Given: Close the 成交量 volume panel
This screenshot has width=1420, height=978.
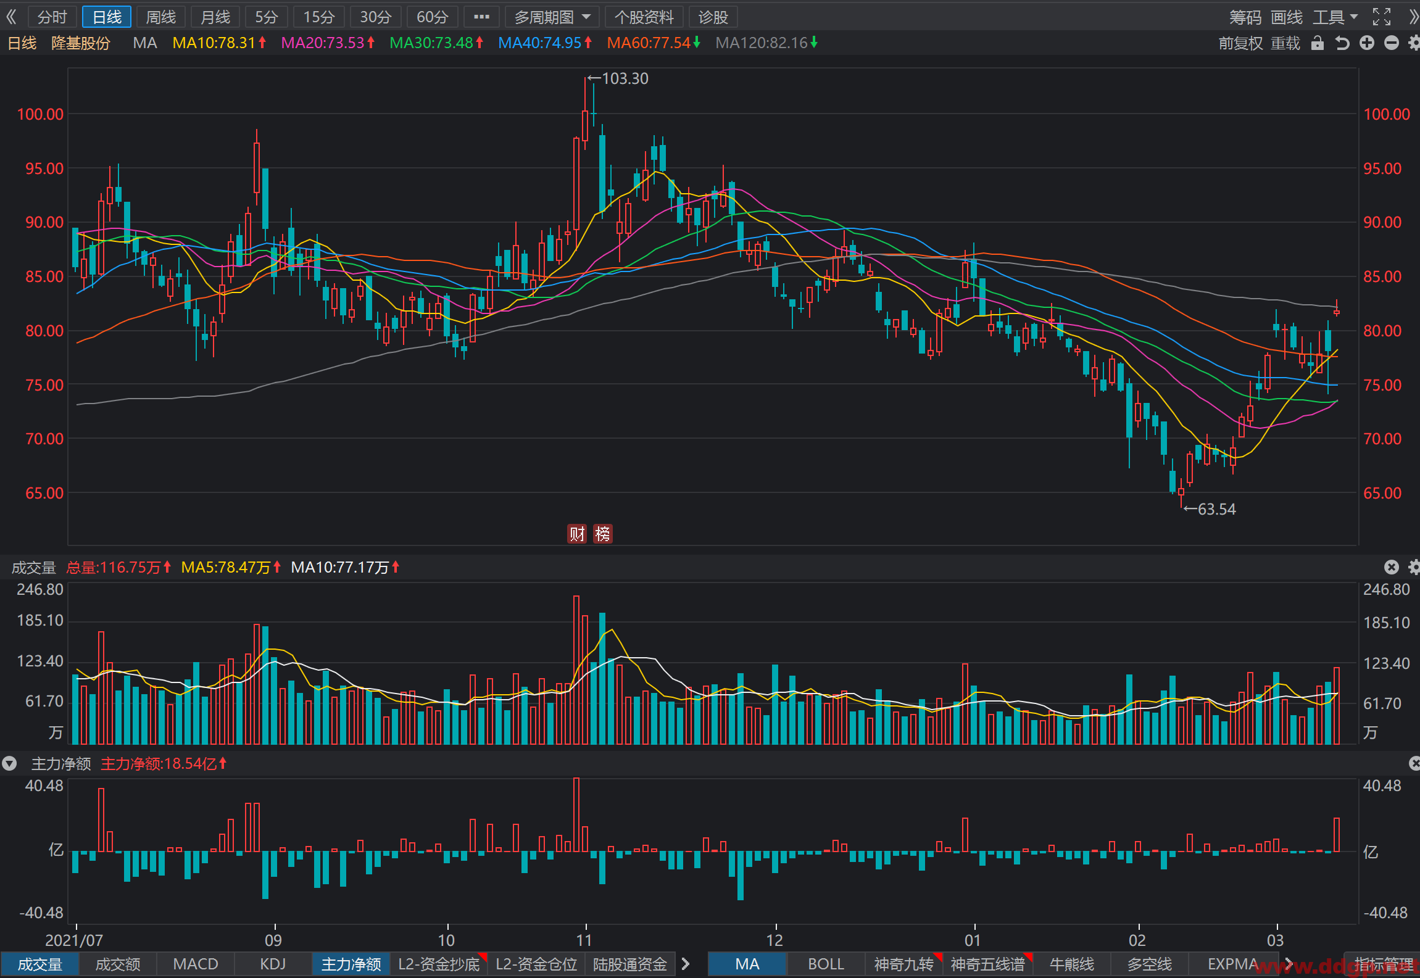Looking at the screenshot, I should 1391,567.
